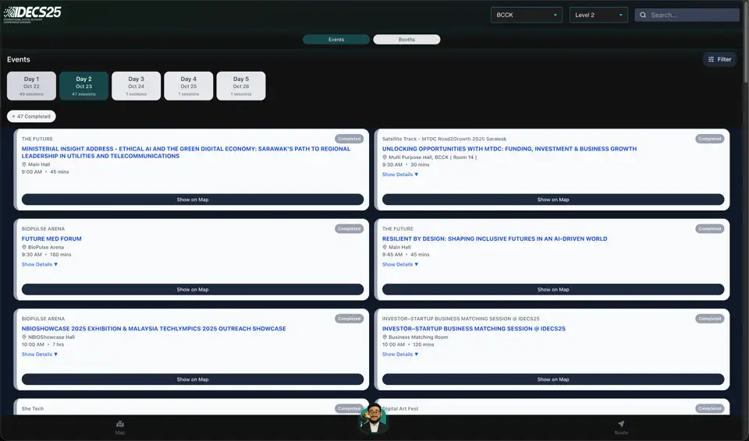
Task: Select Day 1 Oct 22
Action: (x=31, y=86)
